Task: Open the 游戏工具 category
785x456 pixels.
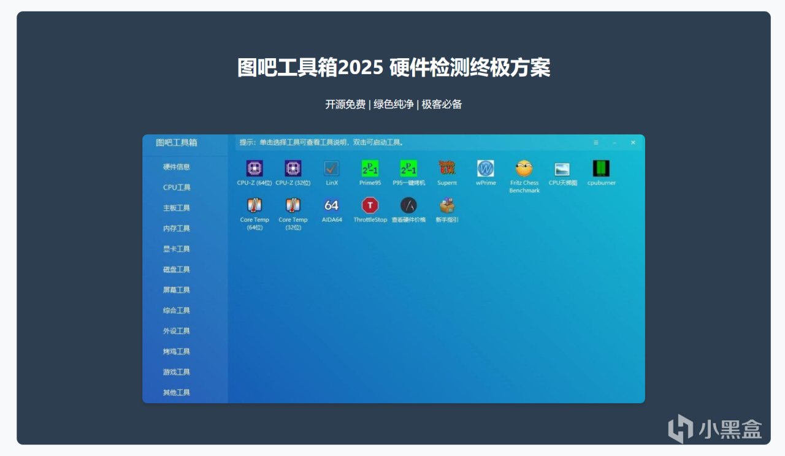Action: tap(177, 372)
